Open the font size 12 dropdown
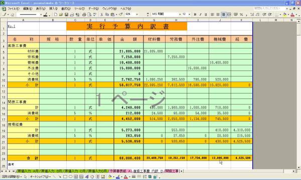 189,14
